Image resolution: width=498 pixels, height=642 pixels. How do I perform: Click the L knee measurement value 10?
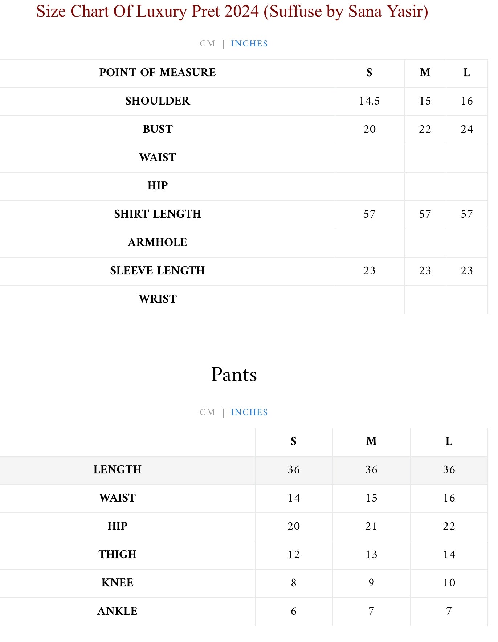449,583
